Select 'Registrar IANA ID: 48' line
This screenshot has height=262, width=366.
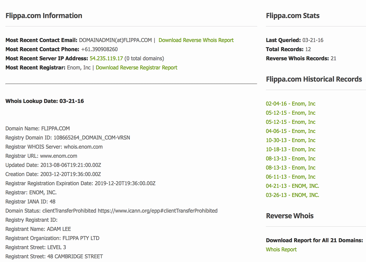(x=30, y=202)
